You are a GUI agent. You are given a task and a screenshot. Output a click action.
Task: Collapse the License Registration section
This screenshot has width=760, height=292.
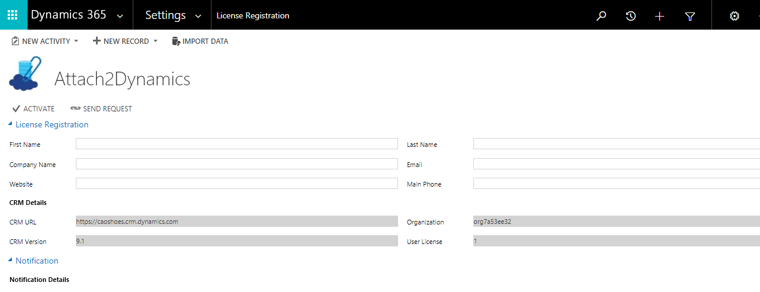tap(10, 124)
